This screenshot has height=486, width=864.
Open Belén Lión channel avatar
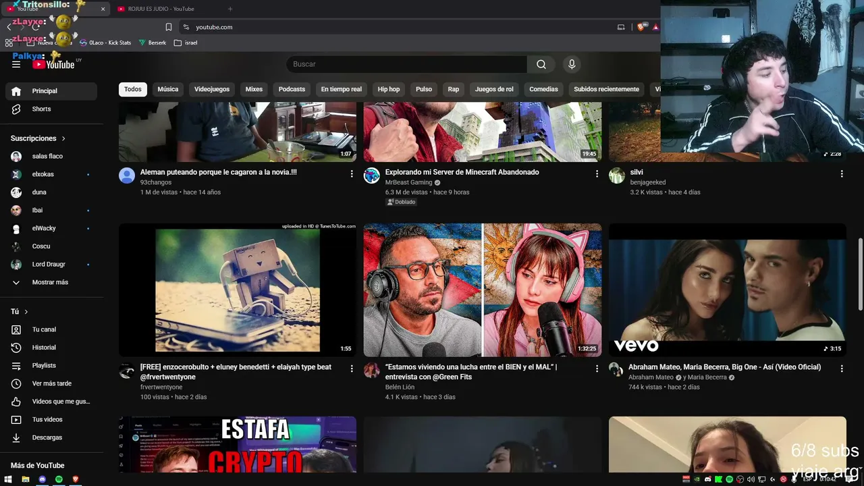point(372,370)
